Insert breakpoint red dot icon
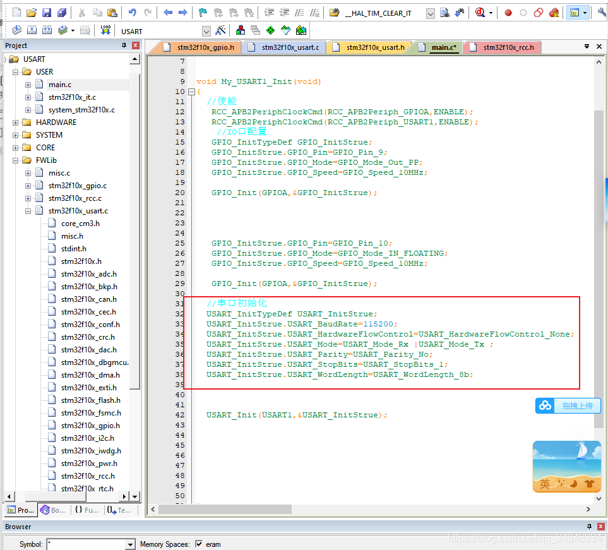 [508, 13]
